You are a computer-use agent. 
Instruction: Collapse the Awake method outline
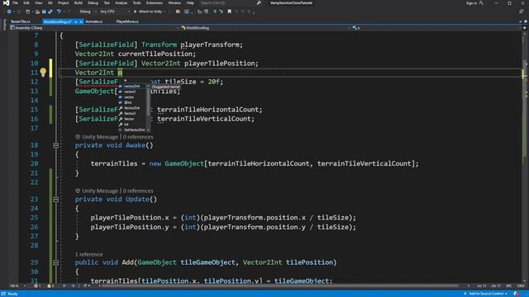coord(56,145)
